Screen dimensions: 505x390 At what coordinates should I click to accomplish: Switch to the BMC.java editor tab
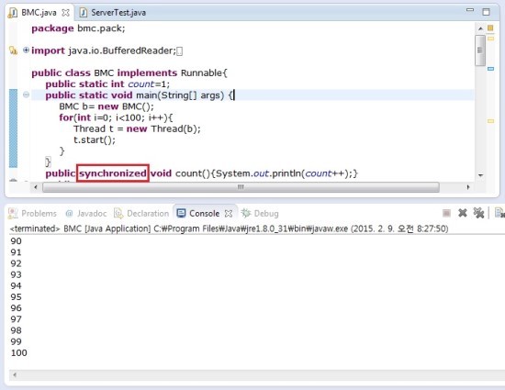(39, 13)
